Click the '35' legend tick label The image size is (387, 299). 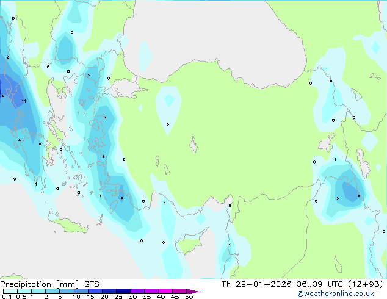tap(146, 297)
